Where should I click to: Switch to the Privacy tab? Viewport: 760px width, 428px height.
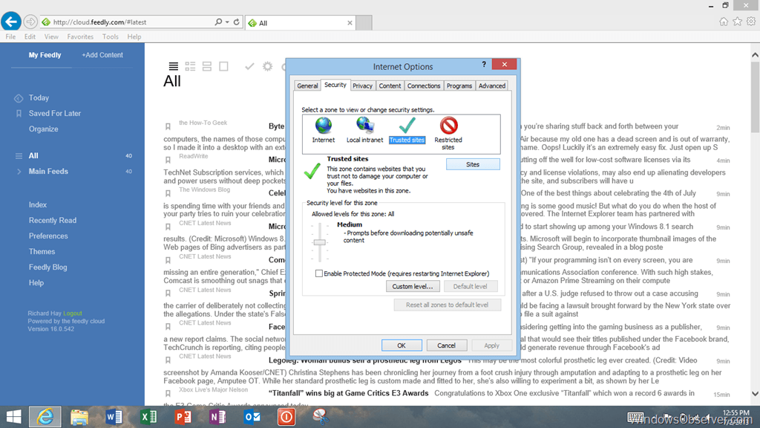[x=362, y=86]
